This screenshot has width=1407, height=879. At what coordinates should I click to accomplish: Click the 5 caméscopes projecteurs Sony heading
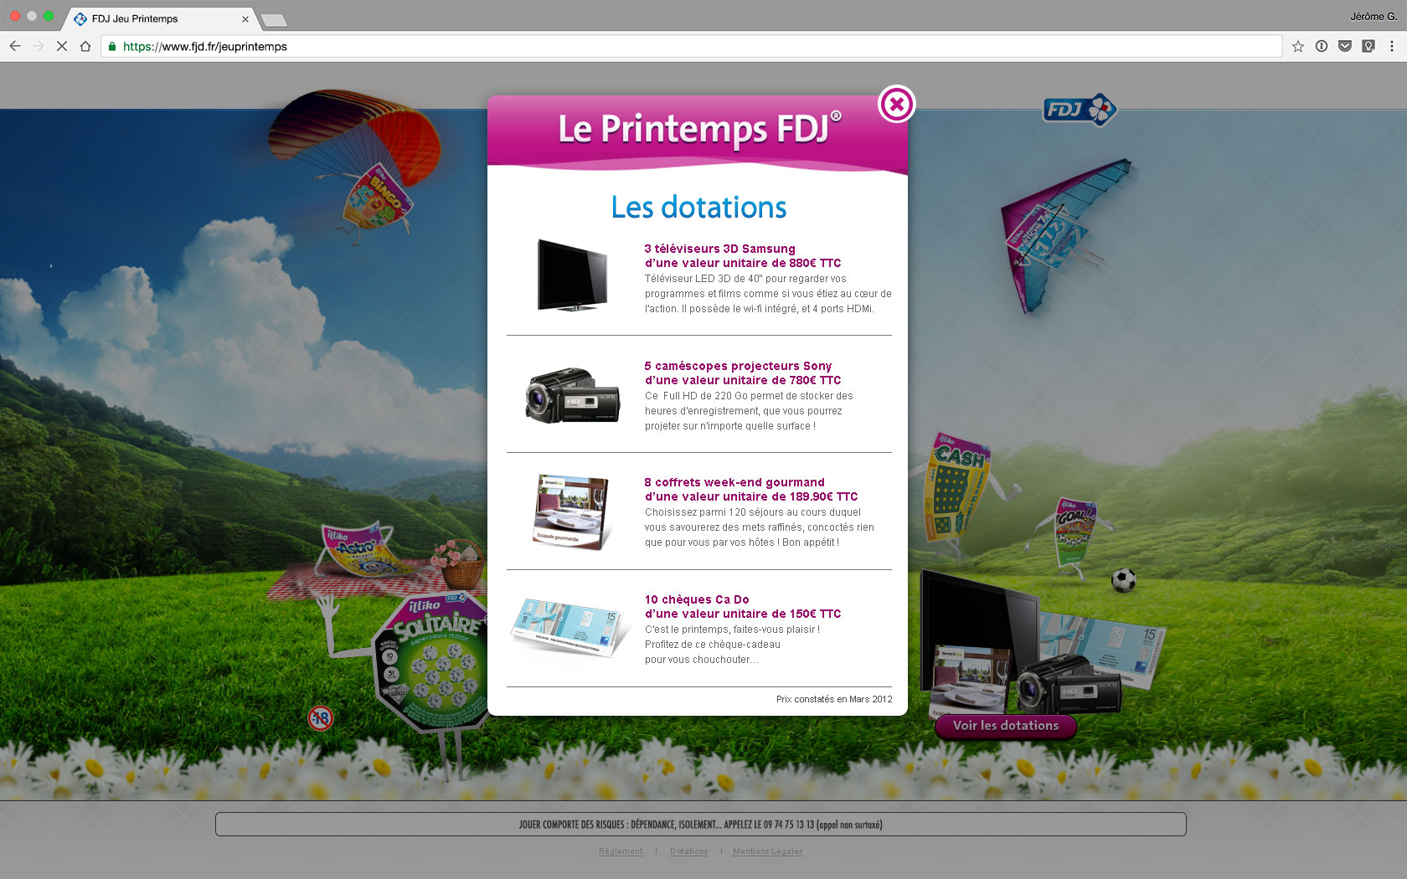pyautogui.click(x=743, y=373)
